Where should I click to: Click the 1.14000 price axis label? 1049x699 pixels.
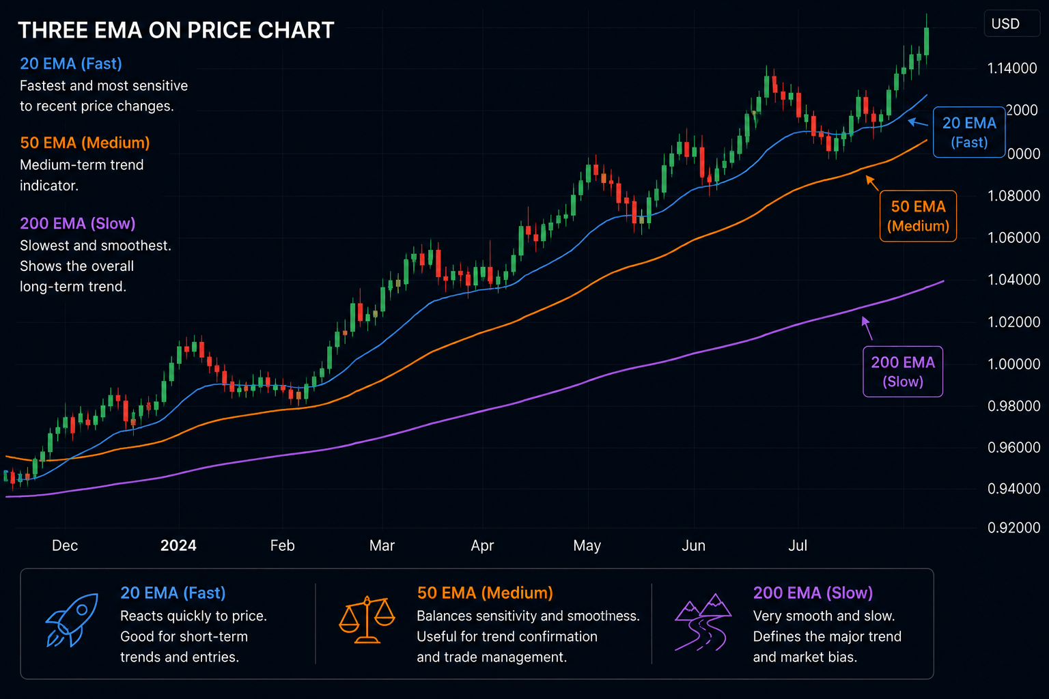coord(1012,68)
